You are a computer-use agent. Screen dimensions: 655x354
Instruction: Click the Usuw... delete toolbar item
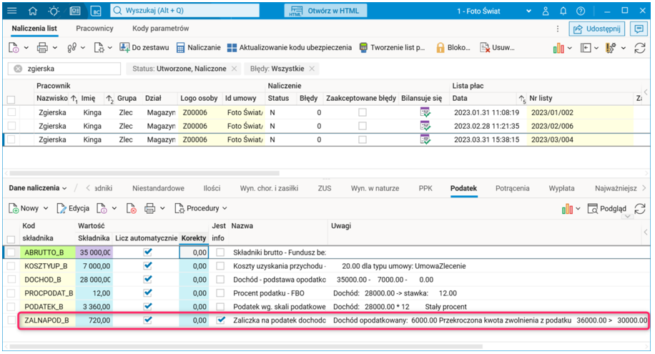[497, 48]
